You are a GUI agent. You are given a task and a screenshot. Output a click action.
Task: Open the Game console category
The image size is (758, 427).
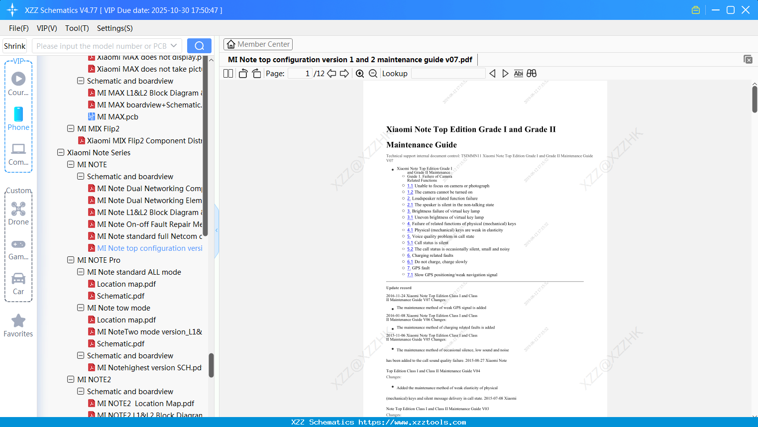18,249
